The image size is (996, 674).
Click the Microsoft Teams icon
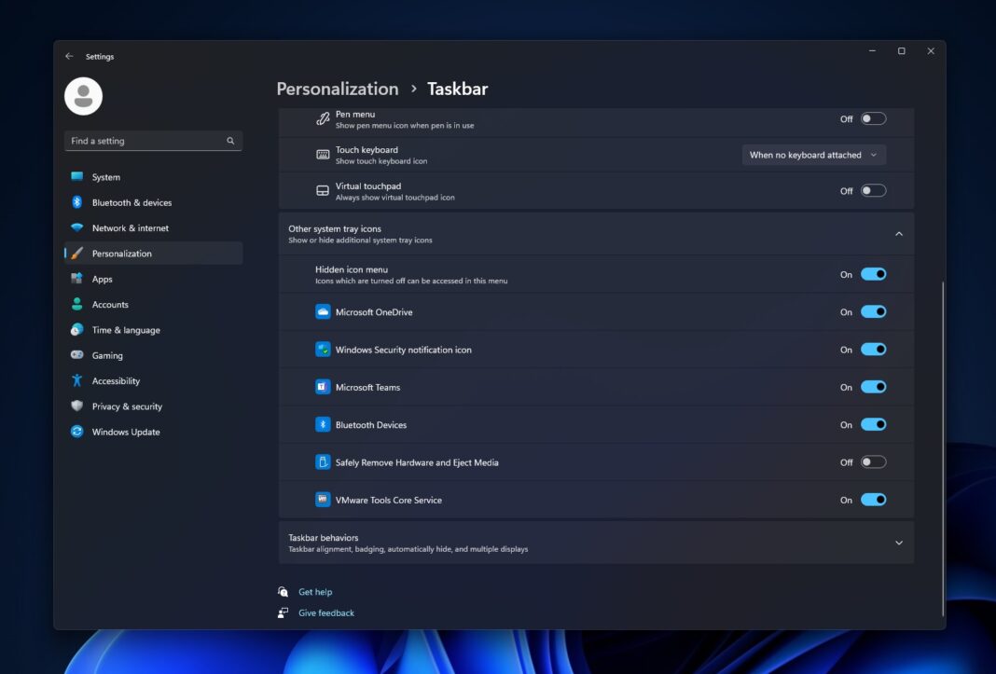pos(322,386)
